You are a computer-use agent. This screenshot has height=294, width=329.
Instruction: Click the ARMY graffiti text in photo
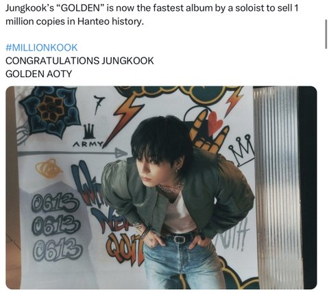88,144
